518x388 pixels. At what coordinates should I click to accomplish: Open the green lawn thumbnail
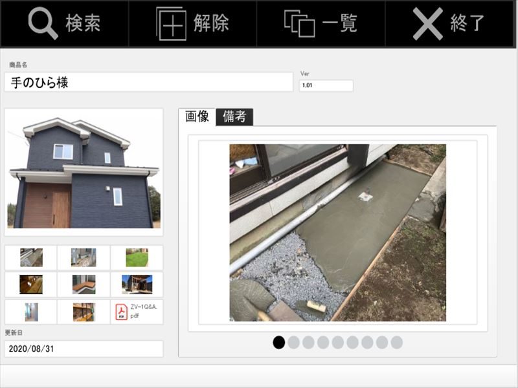click(x=137, y=257)
